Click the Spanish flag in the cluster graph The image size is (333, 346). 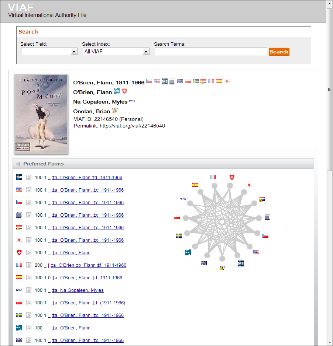(195, 185)
